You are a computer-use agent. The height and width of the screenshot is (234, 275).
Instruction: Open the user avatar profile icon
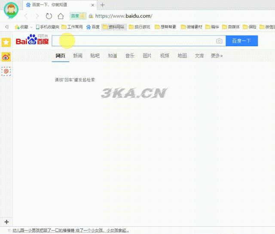pos(11,9)
